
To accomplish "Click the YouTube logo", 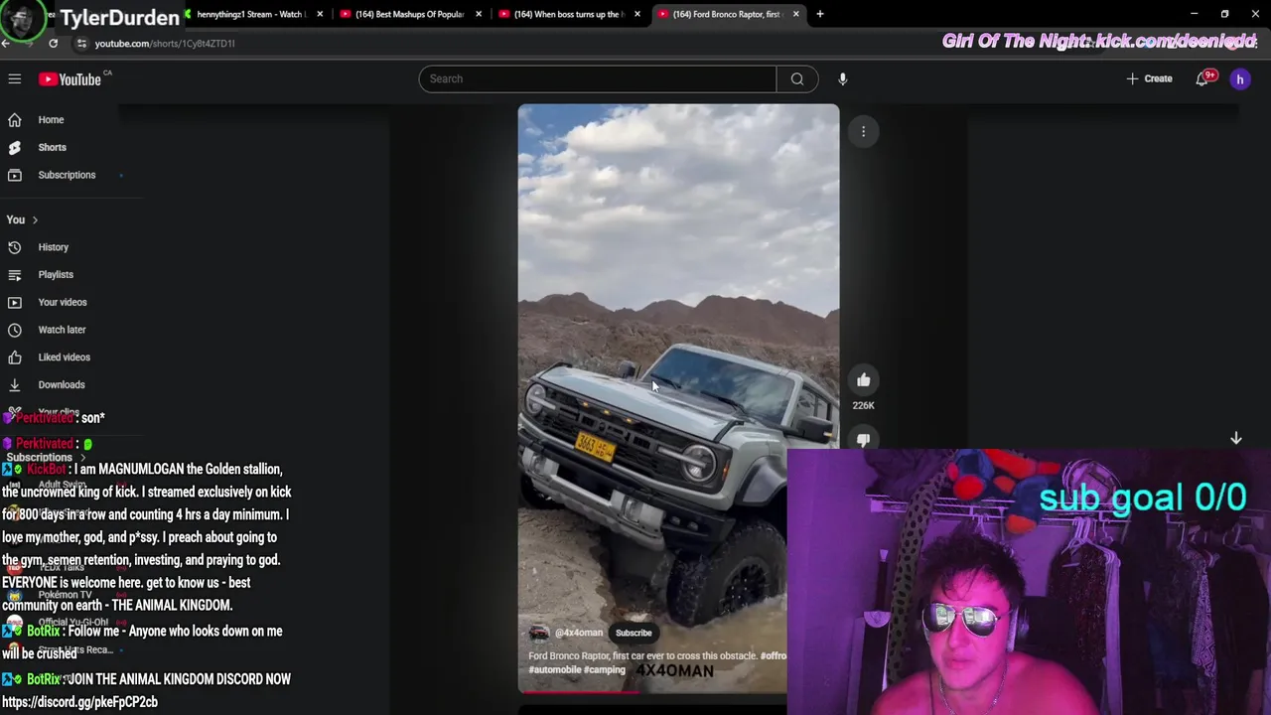I will (71, 79).
